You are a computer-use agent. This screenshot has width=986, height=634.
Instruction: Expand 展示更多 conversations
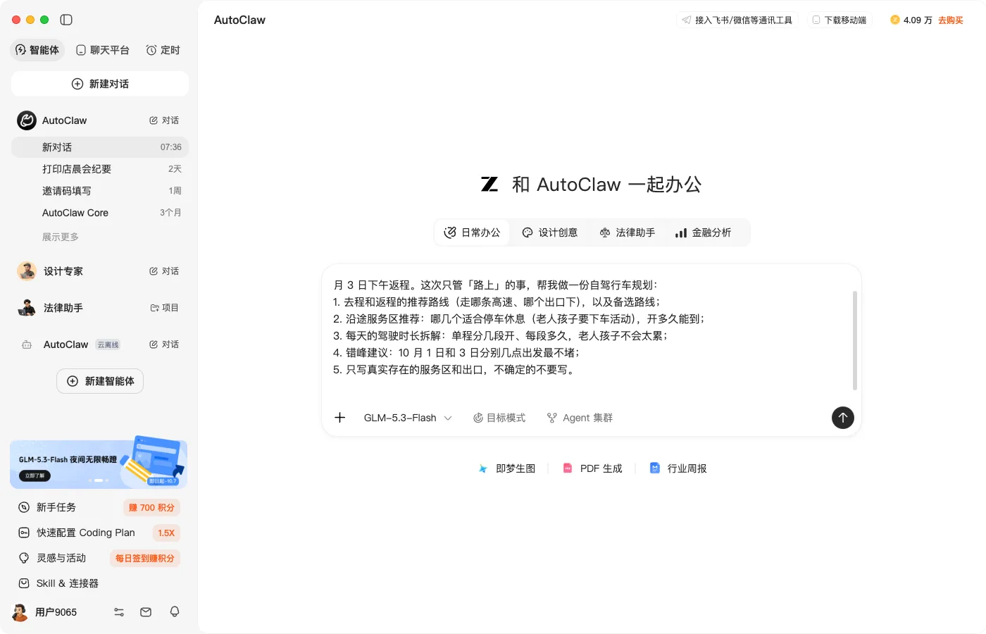tap(61, 237)
